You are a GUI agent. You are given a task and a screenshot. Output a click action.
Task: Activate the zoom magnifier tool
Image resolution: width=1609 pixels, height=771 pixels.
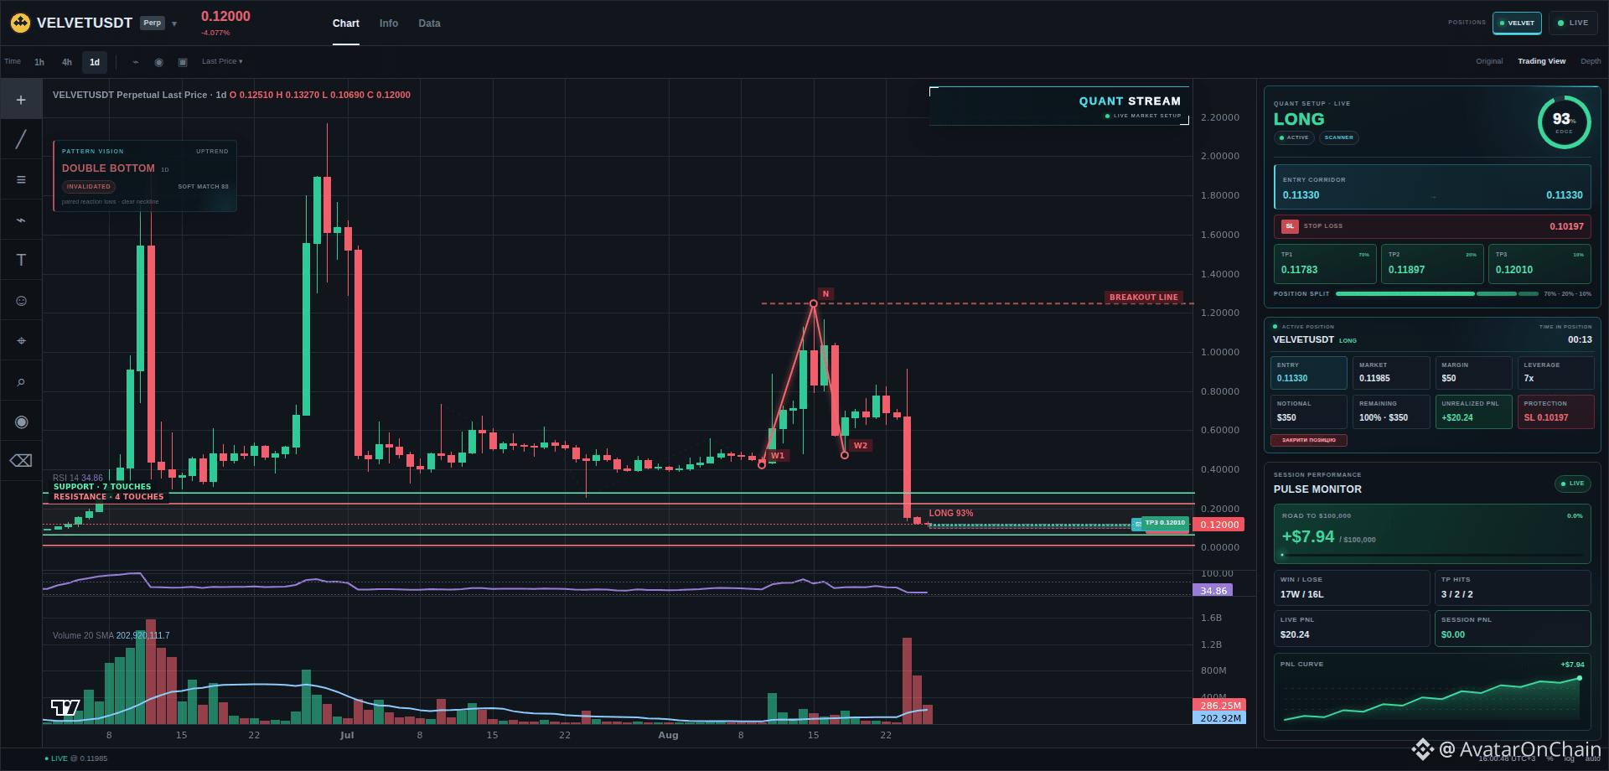pyautogui.click(x=21, y=381)
